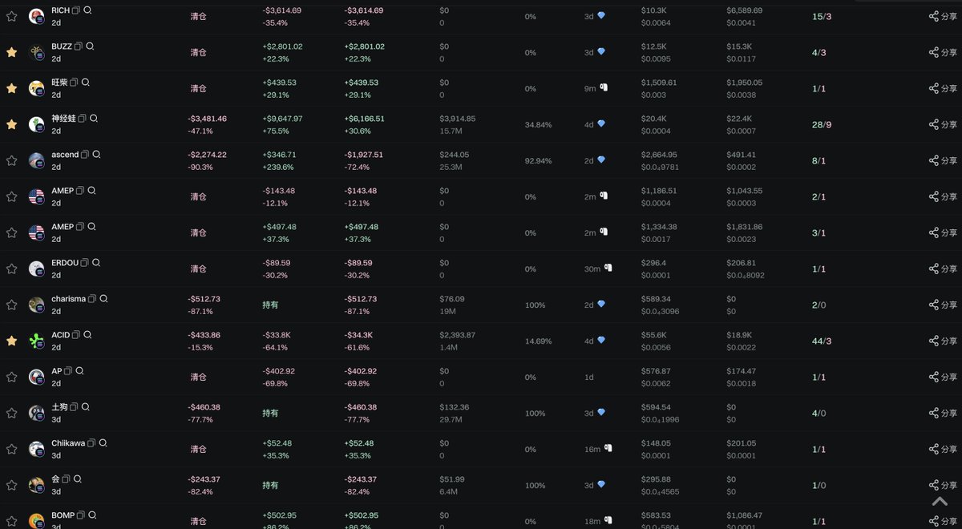Viewport: 962px width, 529px height.
Task: Click the search icon beside ERDOU
Action: tap(96, 263)
